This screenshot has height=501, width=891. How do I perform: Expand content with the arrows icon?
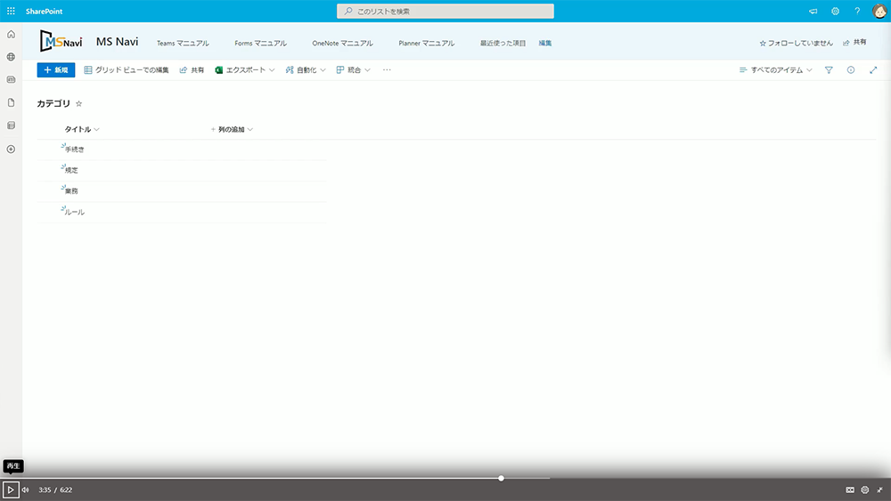[x=873, y=69]
